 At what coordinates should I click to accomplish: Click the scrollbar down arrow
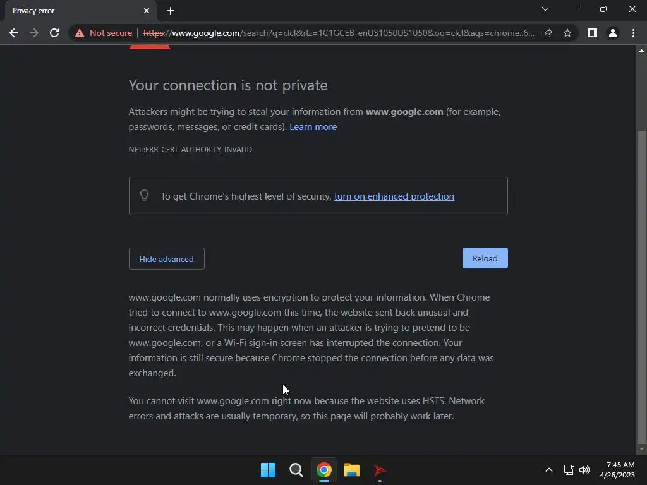[x=641, y=449]
